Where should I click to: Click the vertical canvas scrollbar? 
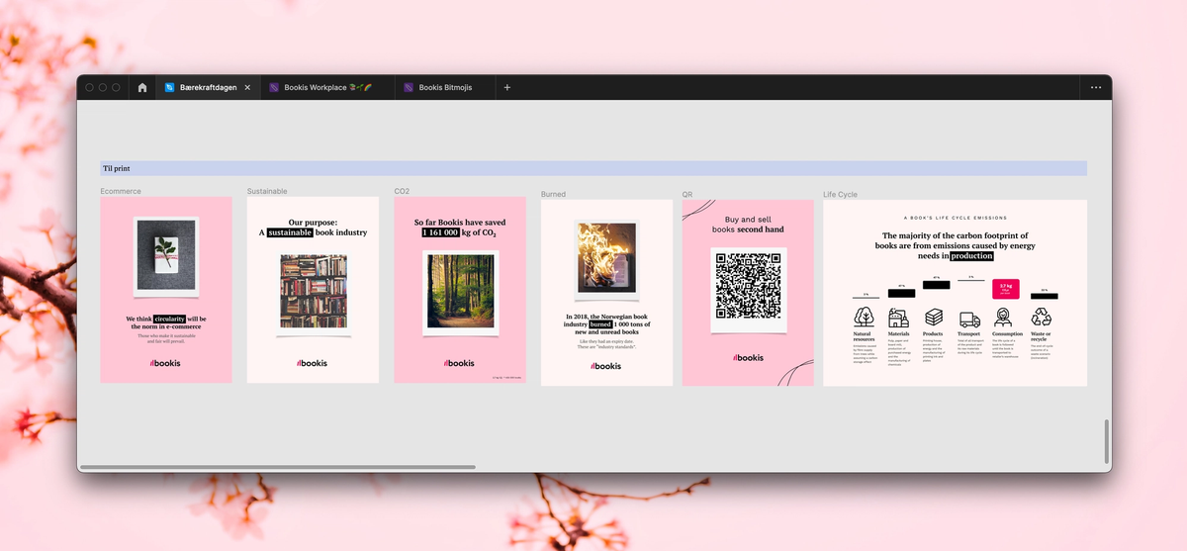1107,441
